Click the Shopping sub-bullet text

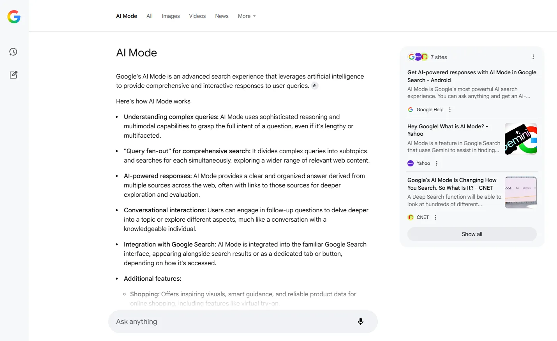tap(243, 299)
